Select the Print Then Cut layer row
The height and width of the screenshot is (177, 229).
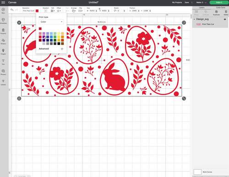pos(210,24)
